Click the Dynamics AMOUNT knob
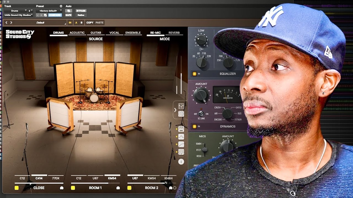 201,95
